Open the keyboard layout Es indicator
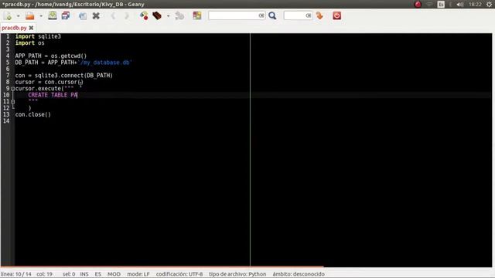Viewport: 495px width, 278px height. pos(441,4)
